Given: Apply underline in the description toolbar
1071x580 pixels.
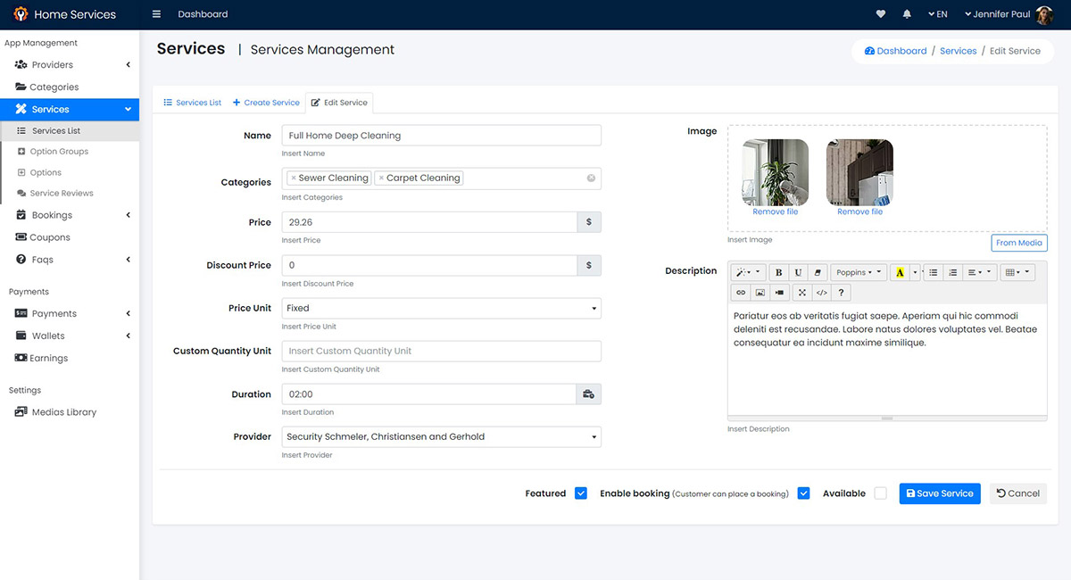Looking at the screenshot, I should (798, 272).
